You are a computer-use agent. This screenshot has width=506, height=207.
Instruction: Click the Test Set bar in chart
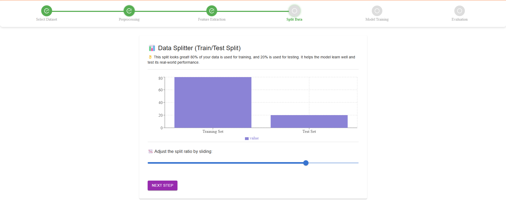coord(309,121)
